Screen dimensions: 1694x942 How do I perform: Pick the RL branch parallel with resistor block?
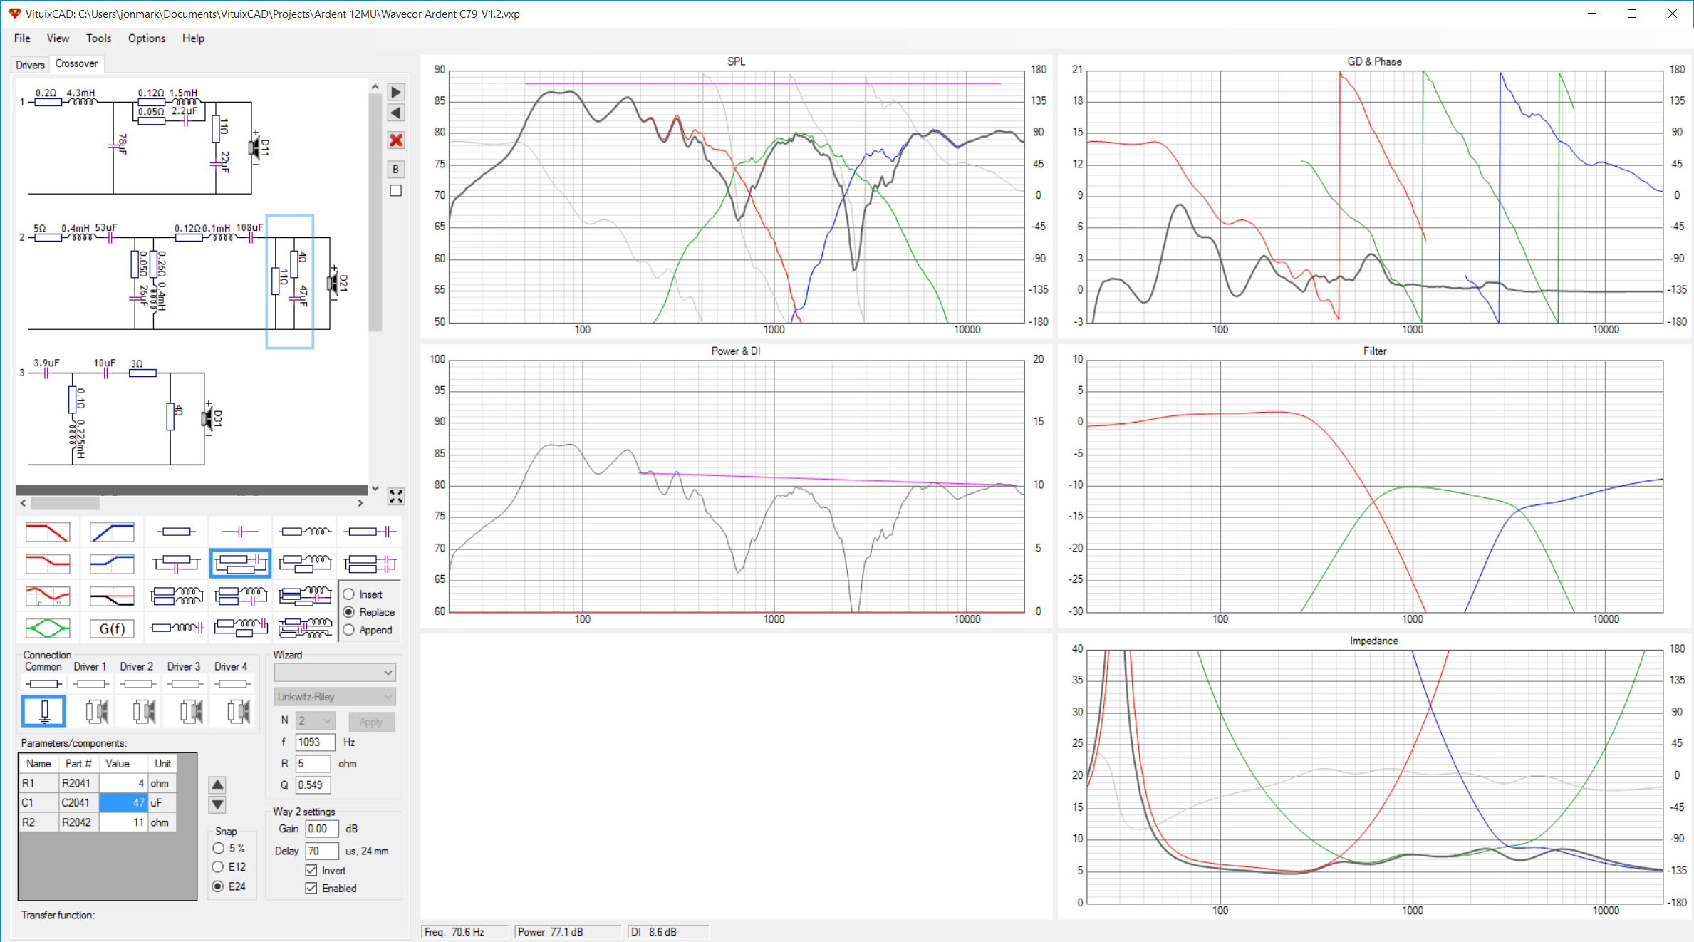click(305, 564)
